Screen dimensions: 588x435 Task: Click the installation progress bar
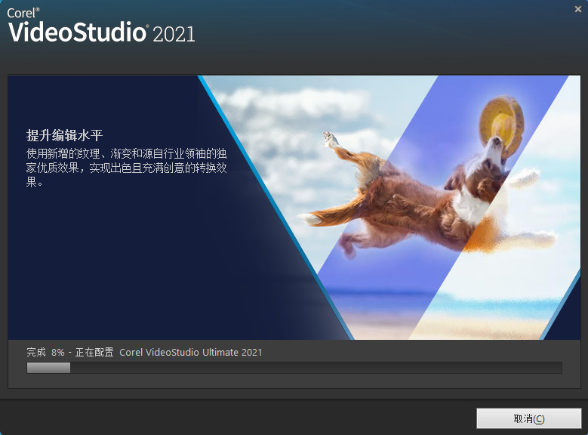pos(294,368)
